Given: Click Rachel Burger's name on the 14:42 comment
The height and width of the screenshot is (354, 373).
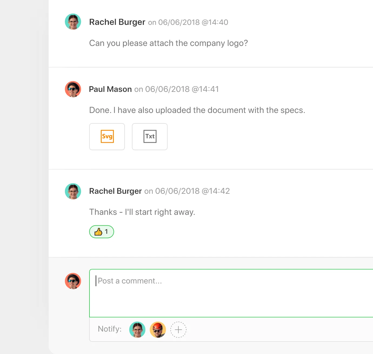Looking at the screenshot, I should click(x=115, y=191).
